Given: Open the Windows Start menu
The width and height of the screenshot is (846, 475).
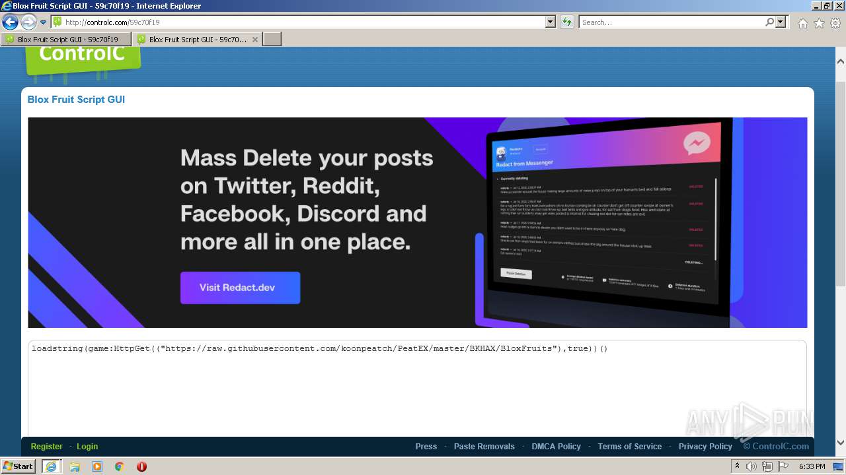Looking at the screenshot, I should coord(19,466).
